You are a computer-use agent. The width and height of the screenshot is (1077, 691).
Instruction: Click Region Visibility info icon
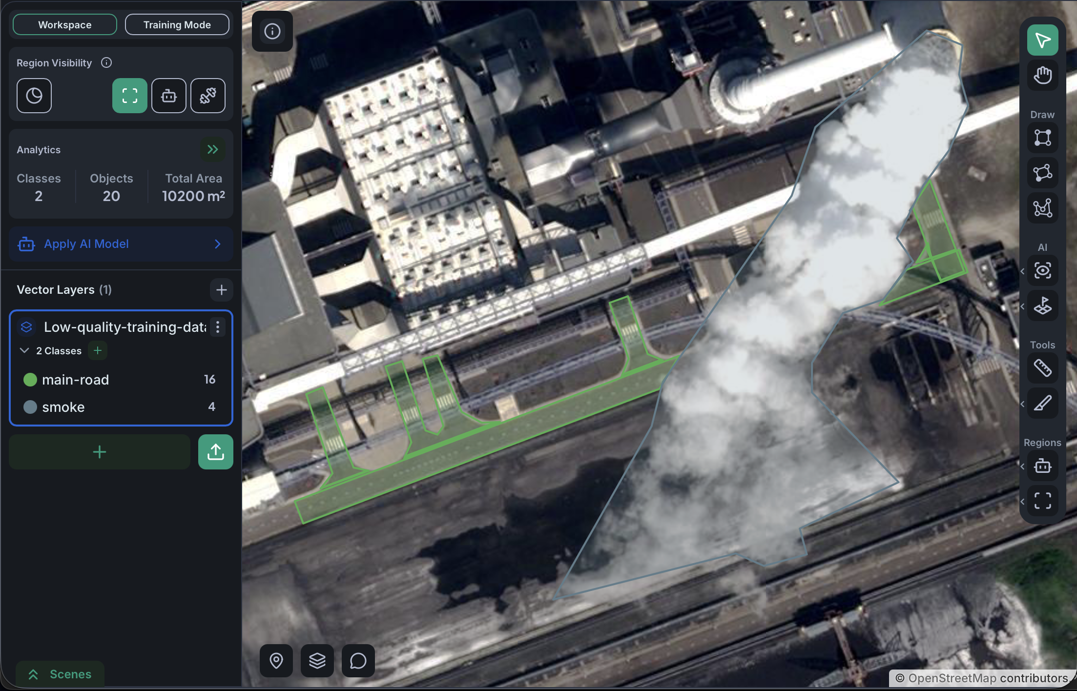[x=106, y=62]
